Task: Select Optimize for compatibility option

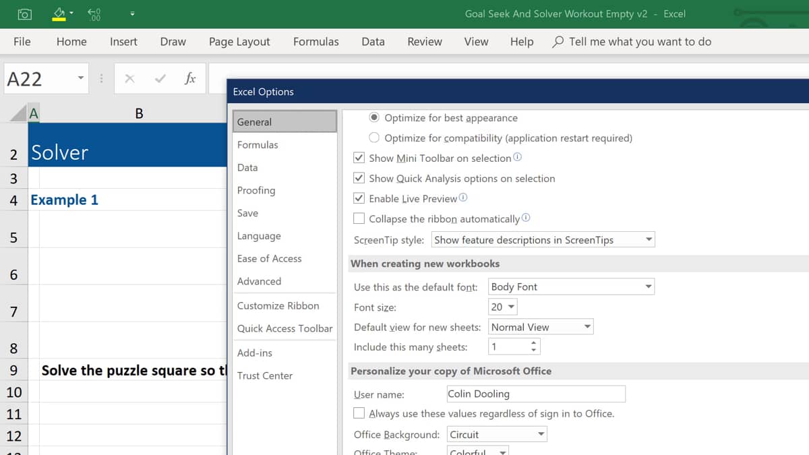Action: click(x=374, y=138)
